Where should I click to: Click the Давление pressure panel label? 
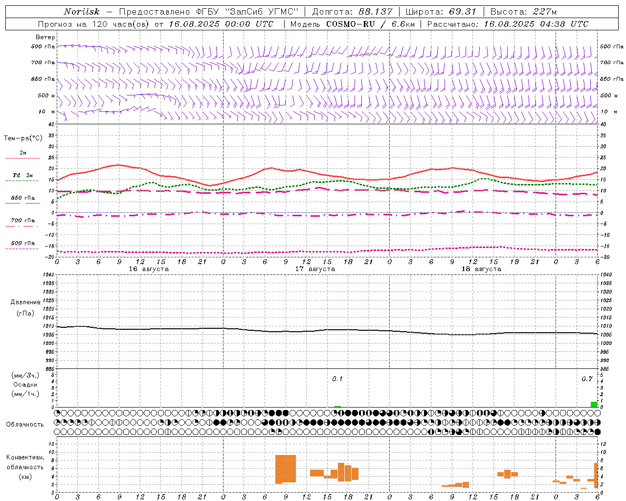[25, 302]
